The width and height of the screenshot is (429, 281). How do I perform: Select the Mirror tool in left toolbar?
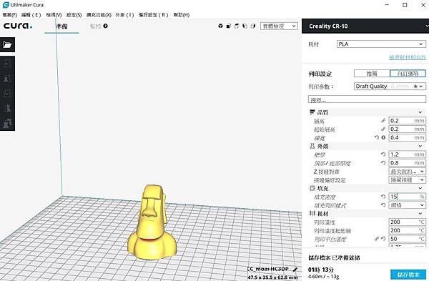[x=7, y=109]
